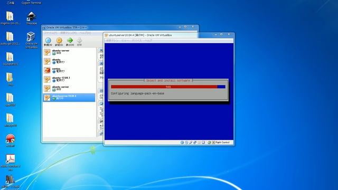Open Machine (仮想マシン) menu in VirtualBox Manager
Screen dimensions: 338x190
pos(69,33)
